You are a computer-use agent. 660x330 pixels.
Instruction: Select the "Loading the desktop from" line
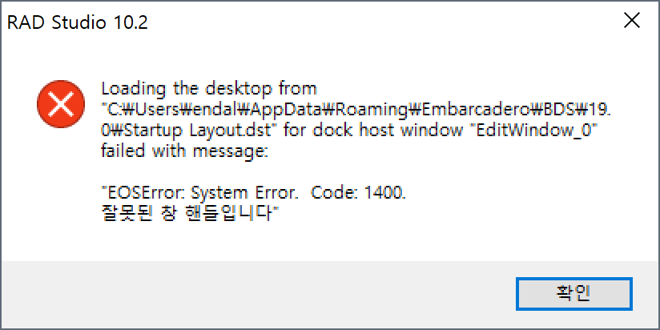[209, 89]
